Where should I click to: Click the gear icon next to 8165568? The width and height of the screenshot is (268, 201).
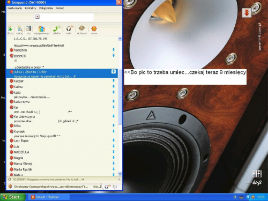[10, 179]
